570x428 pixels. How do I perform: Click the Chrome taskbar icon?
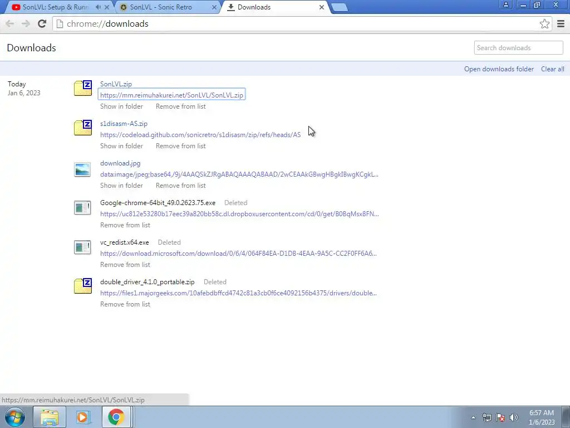tap(116, 417)
